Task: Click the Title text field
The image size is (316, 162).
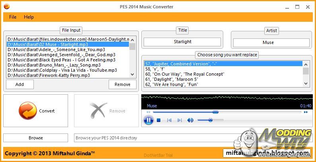Action: tap(182, 42)
